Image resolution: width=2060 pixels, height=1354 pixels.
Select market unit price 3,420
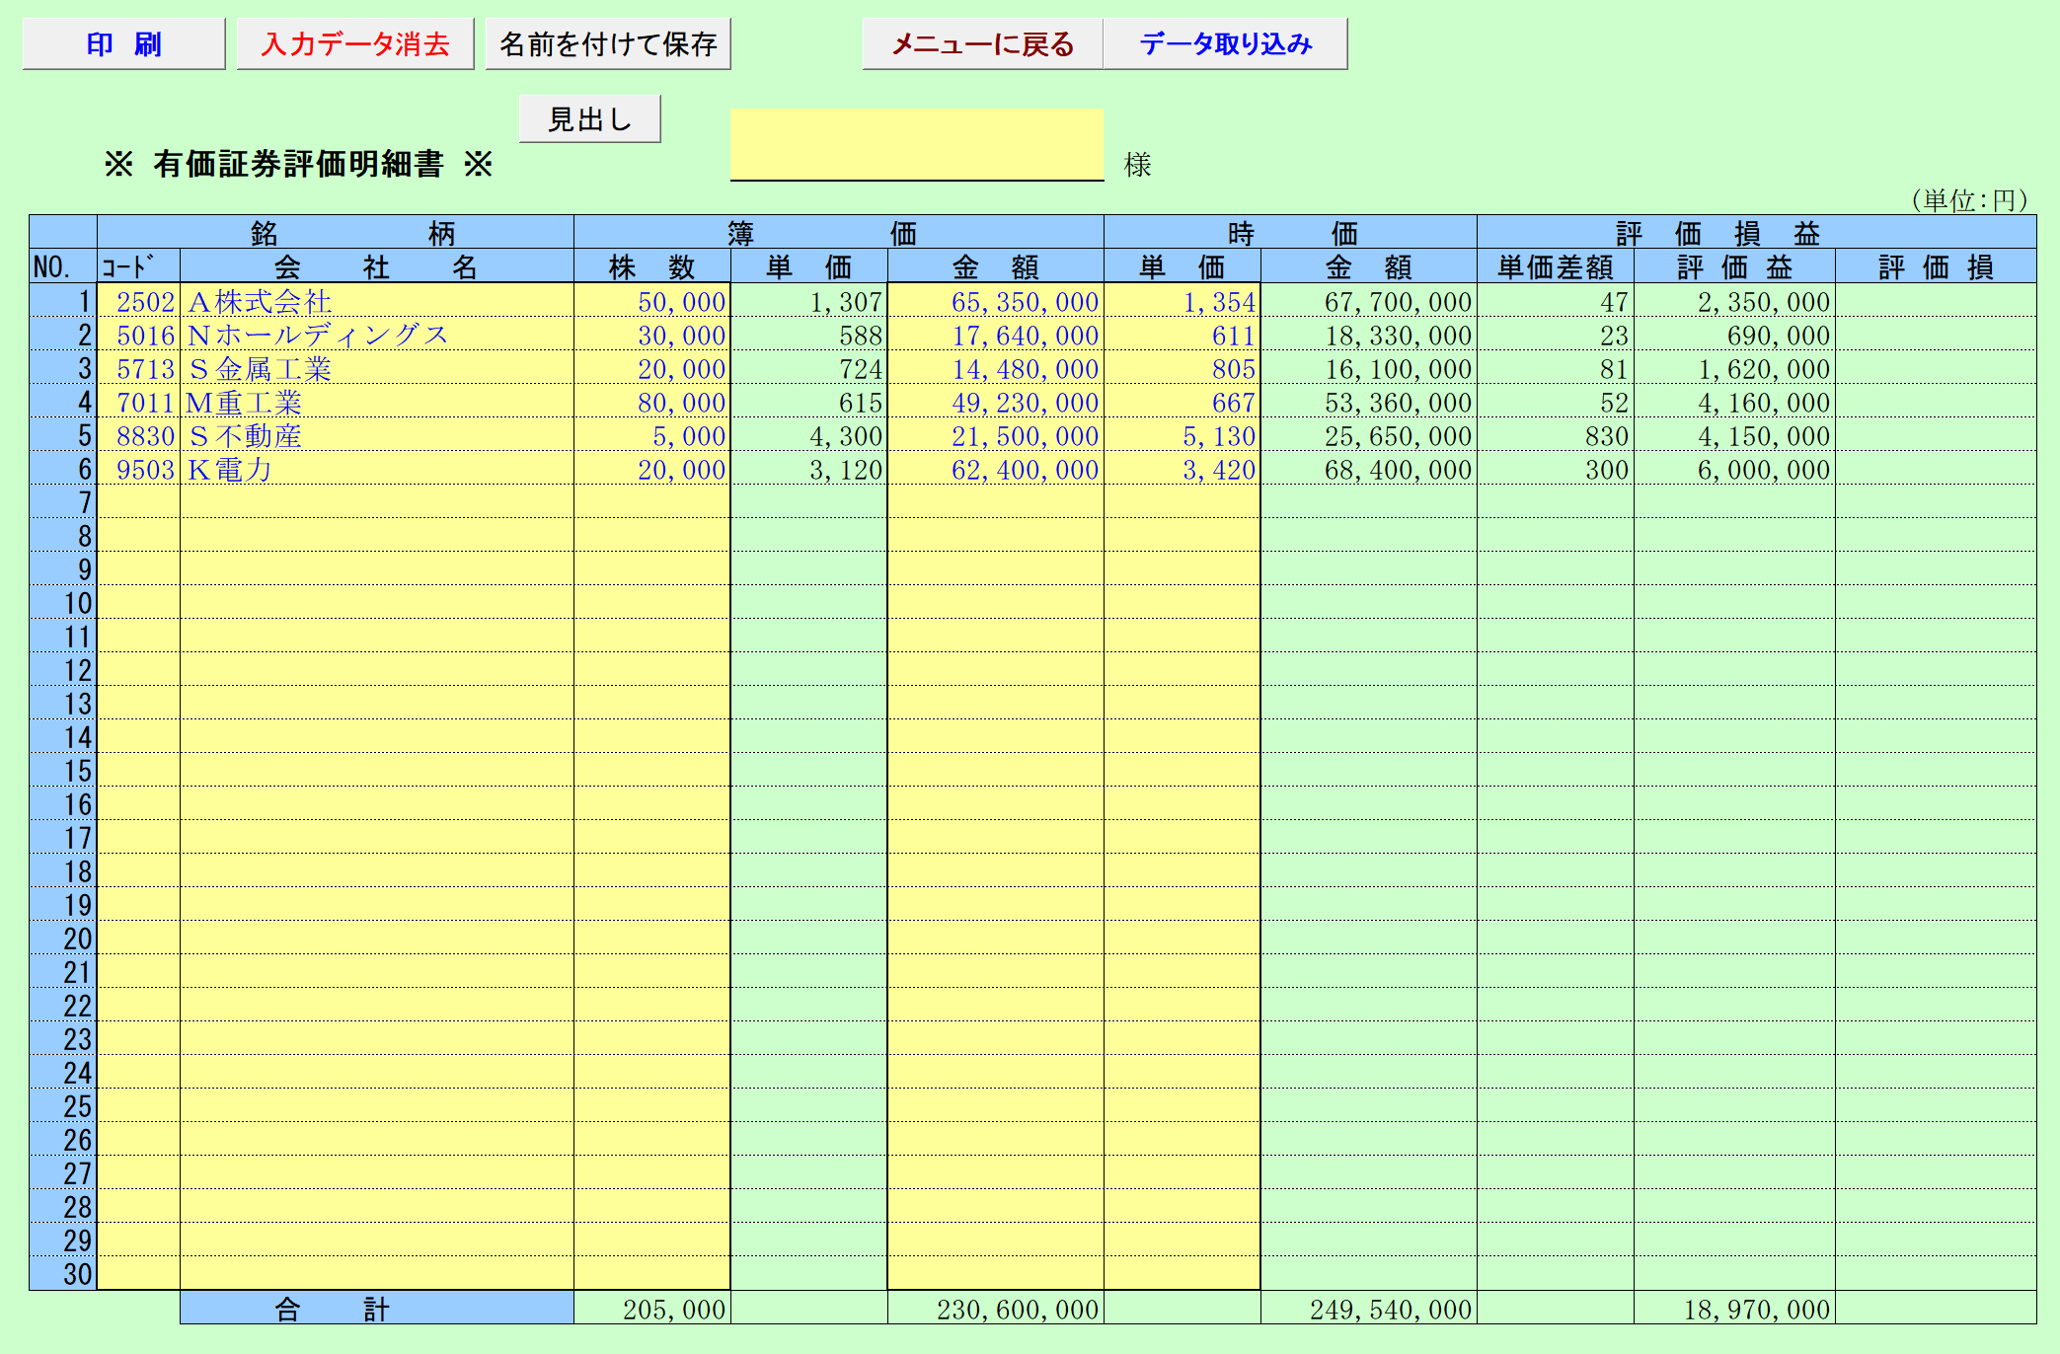click(x=1182, y=469)
